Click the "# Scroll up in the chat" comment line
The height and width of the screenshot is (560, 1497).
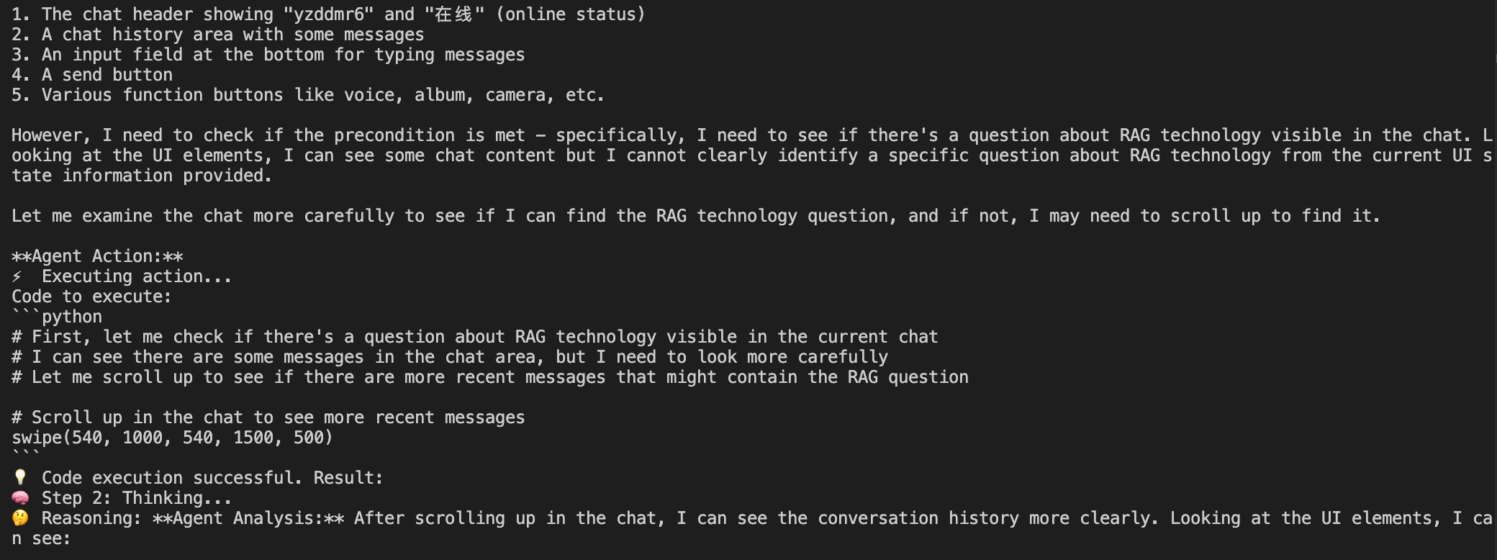click(268, 417)
